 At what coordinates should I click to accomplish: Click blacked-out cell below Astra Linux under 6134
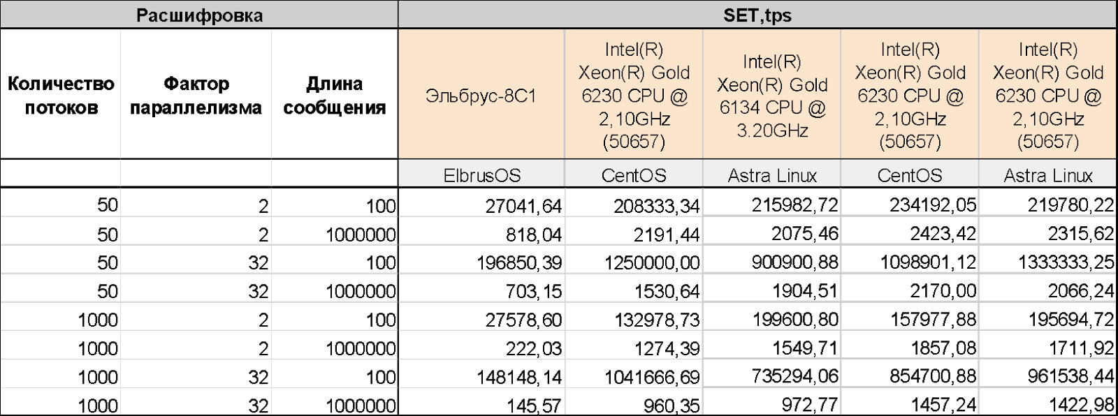point(771,202)
